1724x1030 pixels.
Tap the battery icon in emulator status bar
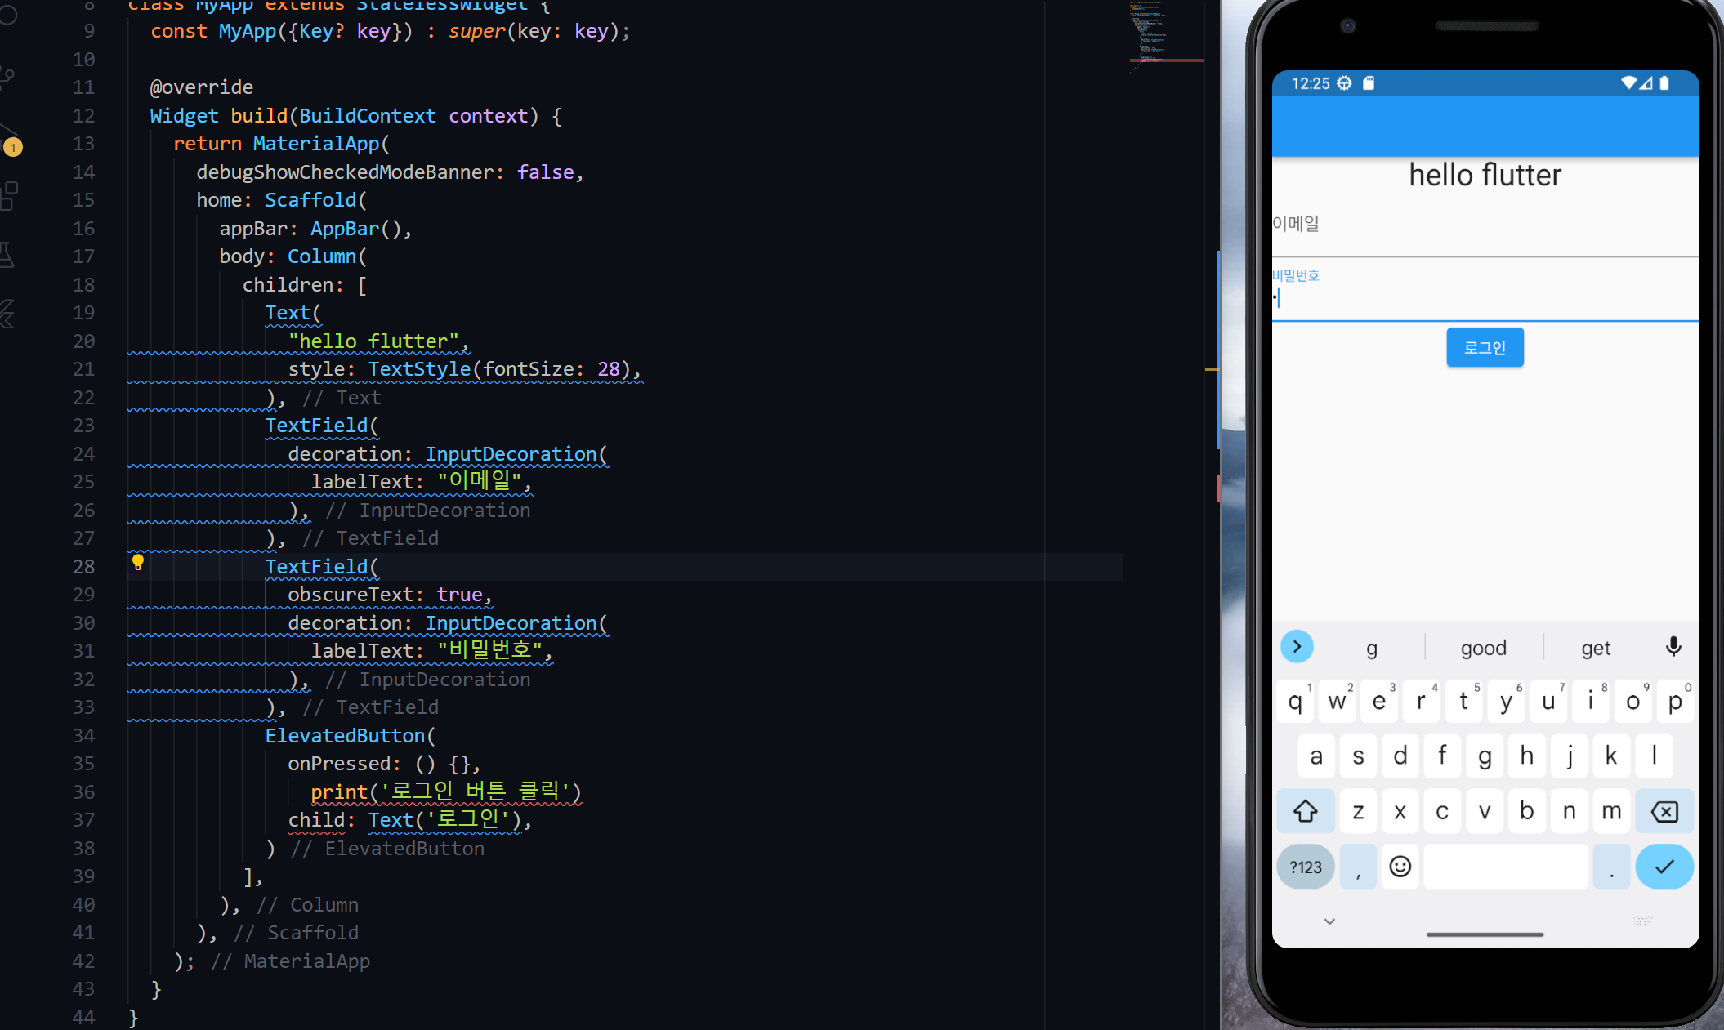[x=1664, y=83]
